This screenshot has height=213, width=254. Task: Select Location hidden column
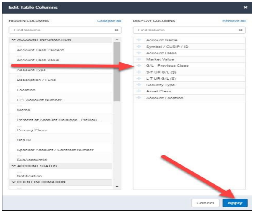(x=60, y=88)
